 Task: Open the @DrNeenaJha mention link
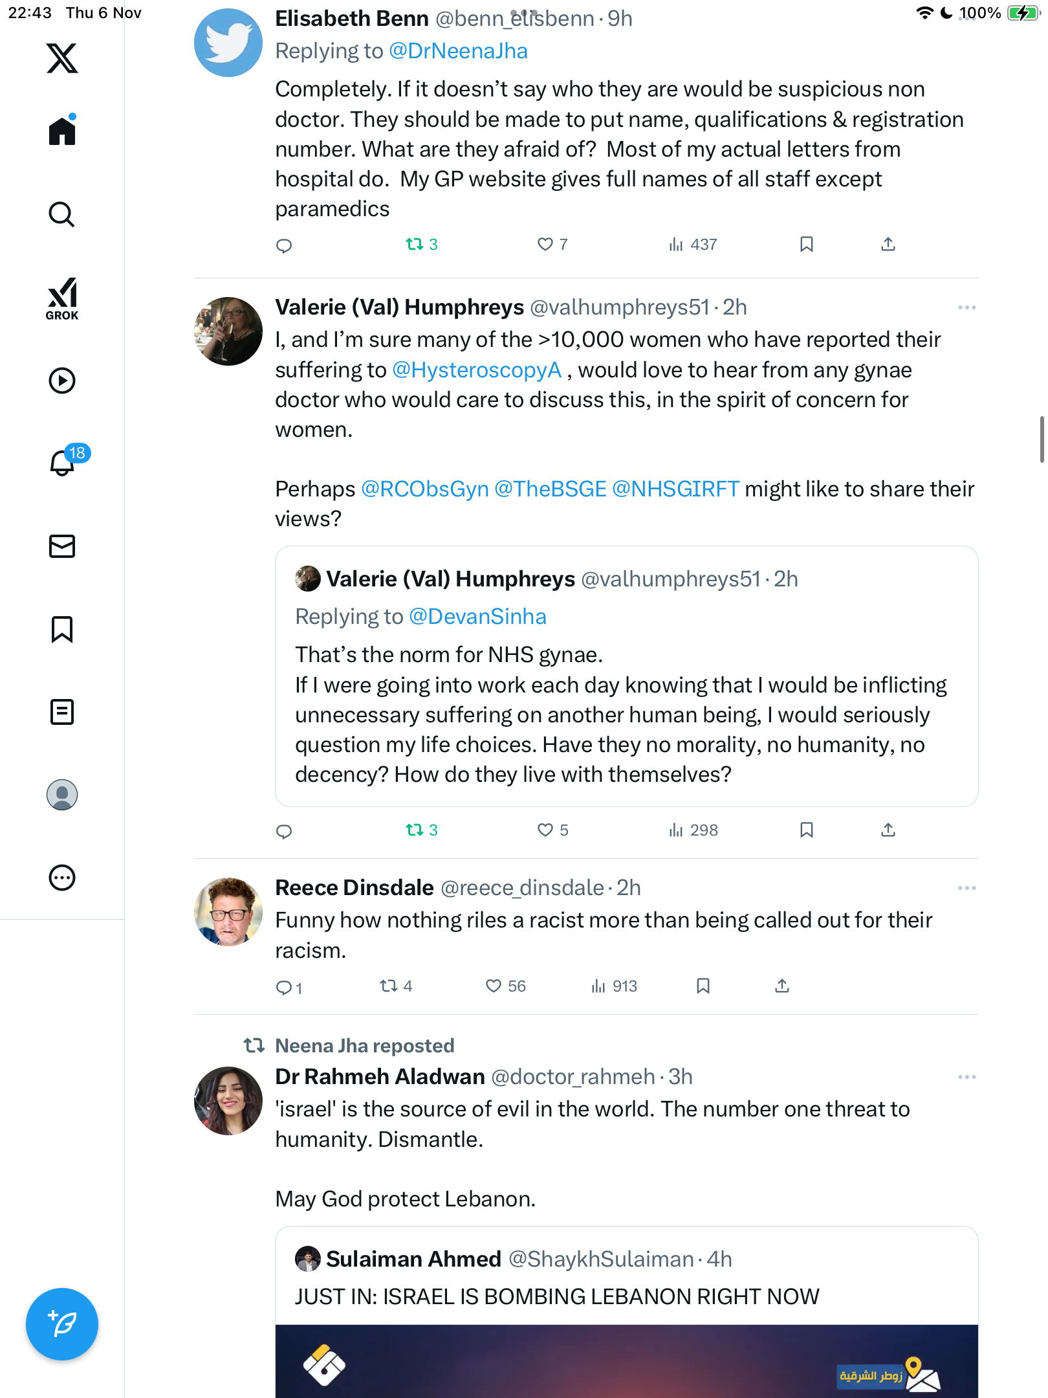pyautogui.click(x=458, y=51)
